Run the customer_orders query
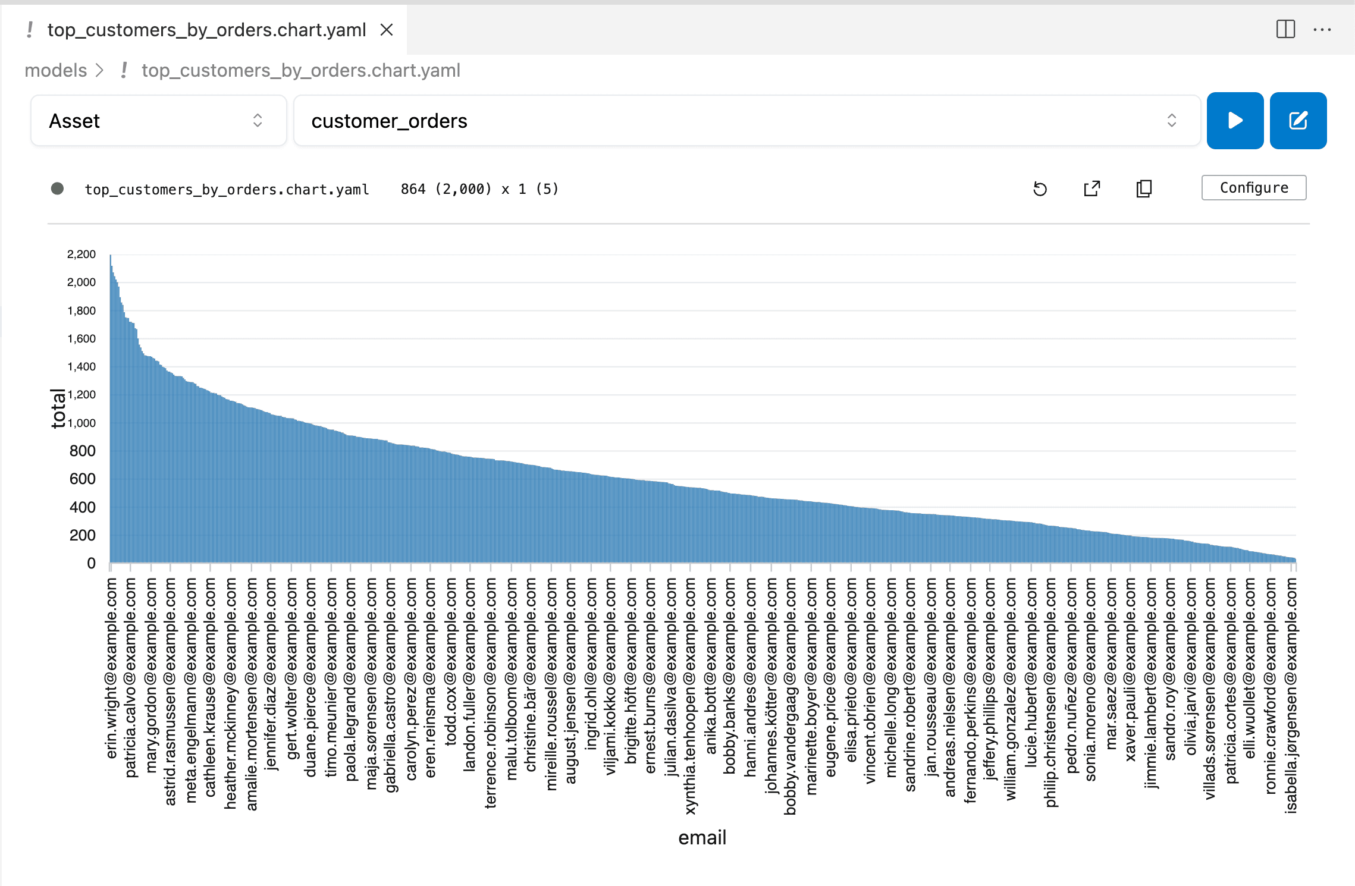Image resolution: width=1355 pixels, height=886 pixels. [1235, 121]
